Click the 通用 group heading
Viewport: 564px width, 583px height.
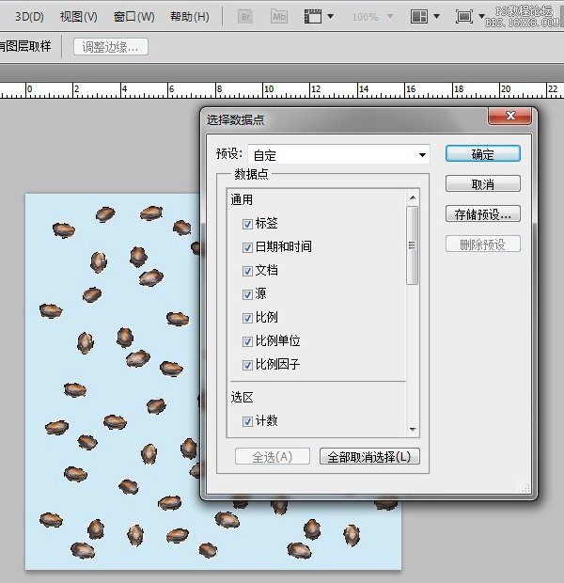pos(242,200)
